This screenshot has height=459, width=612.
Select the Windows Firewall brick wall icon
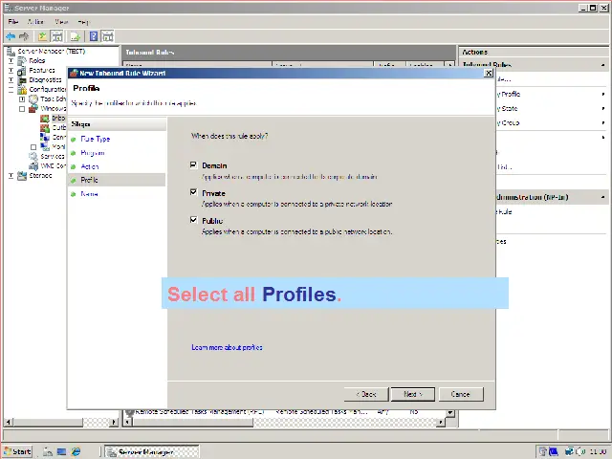33,108
